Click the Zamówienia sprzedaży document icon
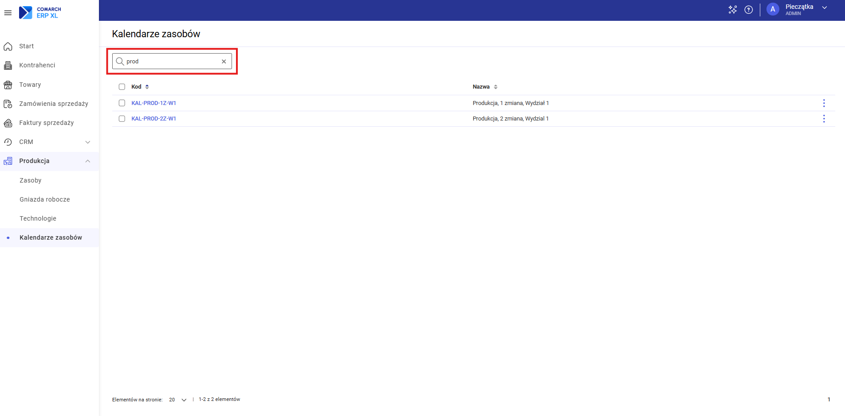The width and height of the screenshot is (845, 416). tap(8, 104)
